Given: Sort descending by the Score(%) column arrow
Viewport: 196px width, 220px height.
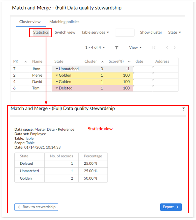Looking at the screenshot, I should pyautogui.click(x=129, y=62).
